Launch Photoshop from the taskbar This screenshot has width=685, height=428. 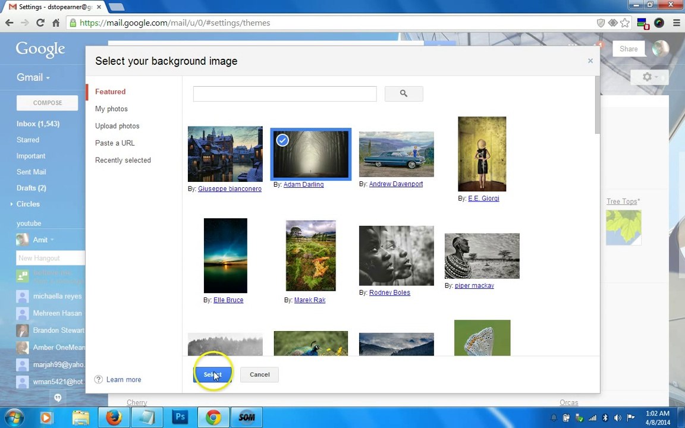point(180,417)
